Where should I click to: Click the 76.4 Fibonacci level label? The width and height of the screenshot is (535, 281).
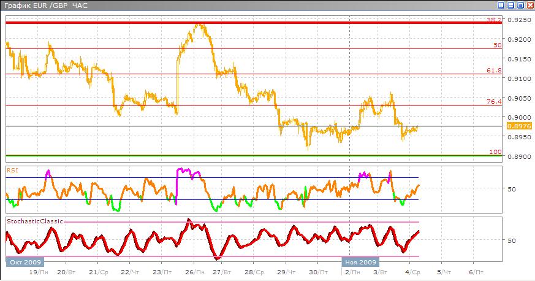pyautogui.click(x=494, y=101)
